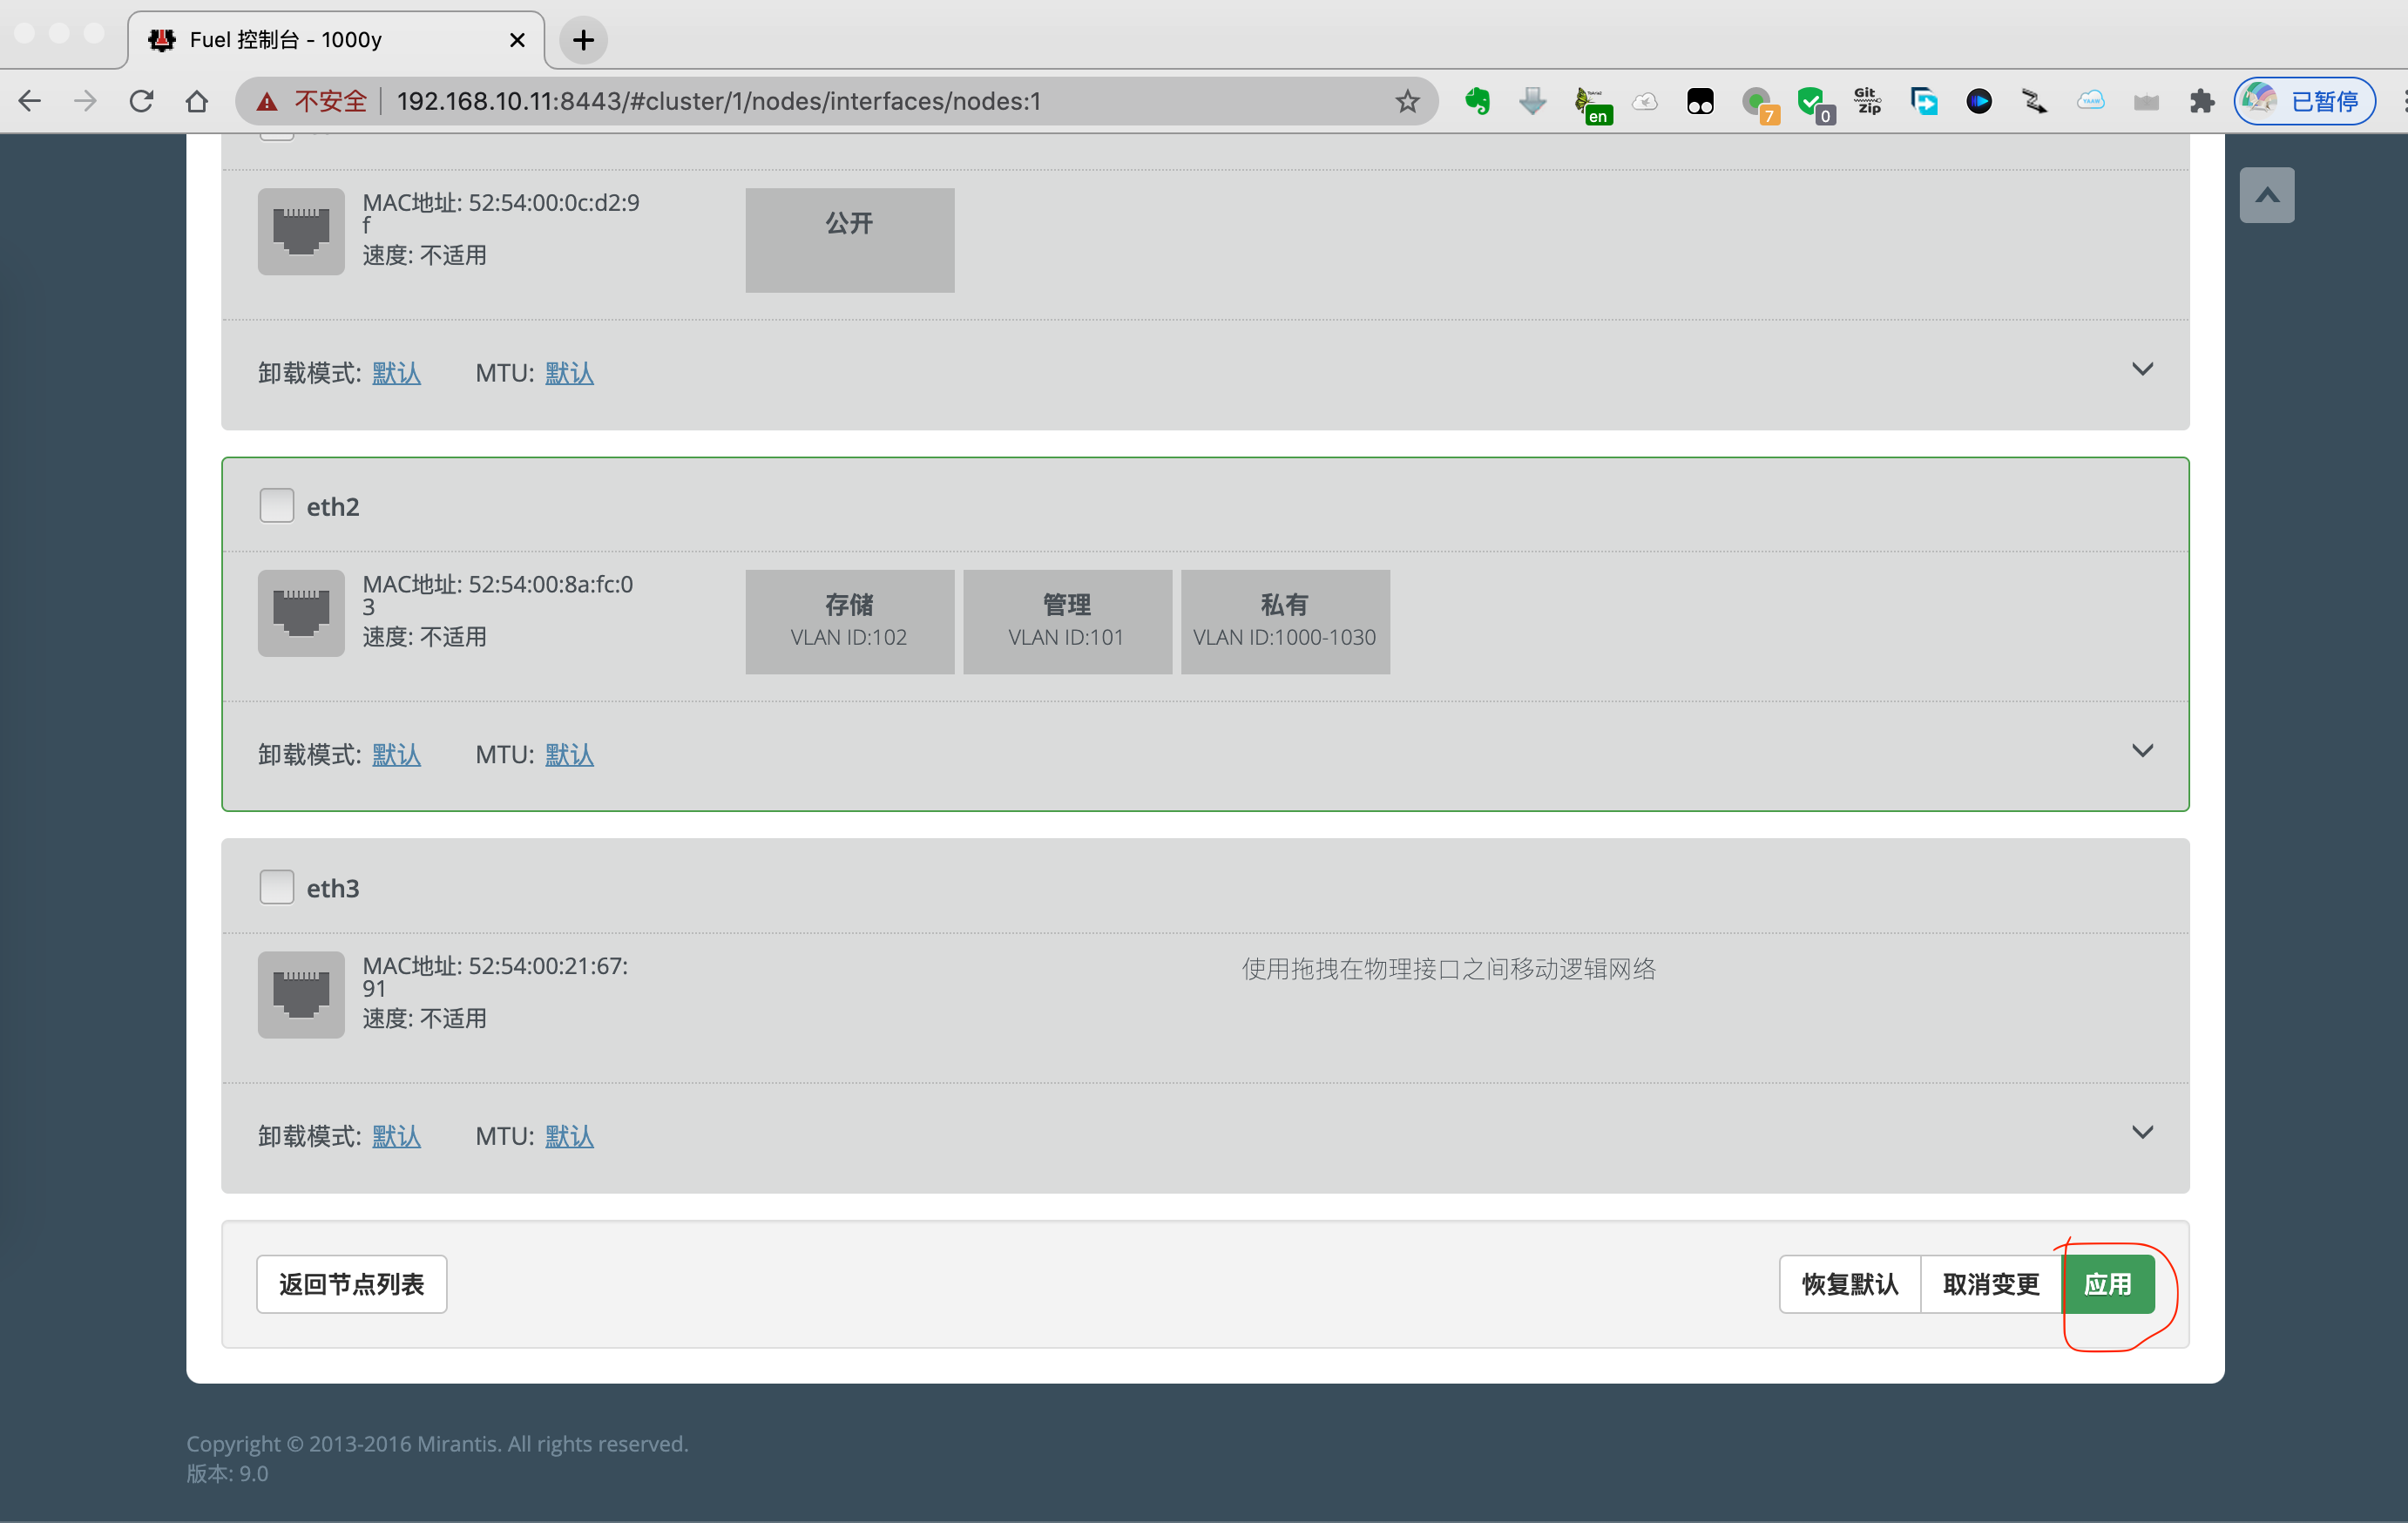
Task: Bookmark this page with the star
Action: 1407,101
